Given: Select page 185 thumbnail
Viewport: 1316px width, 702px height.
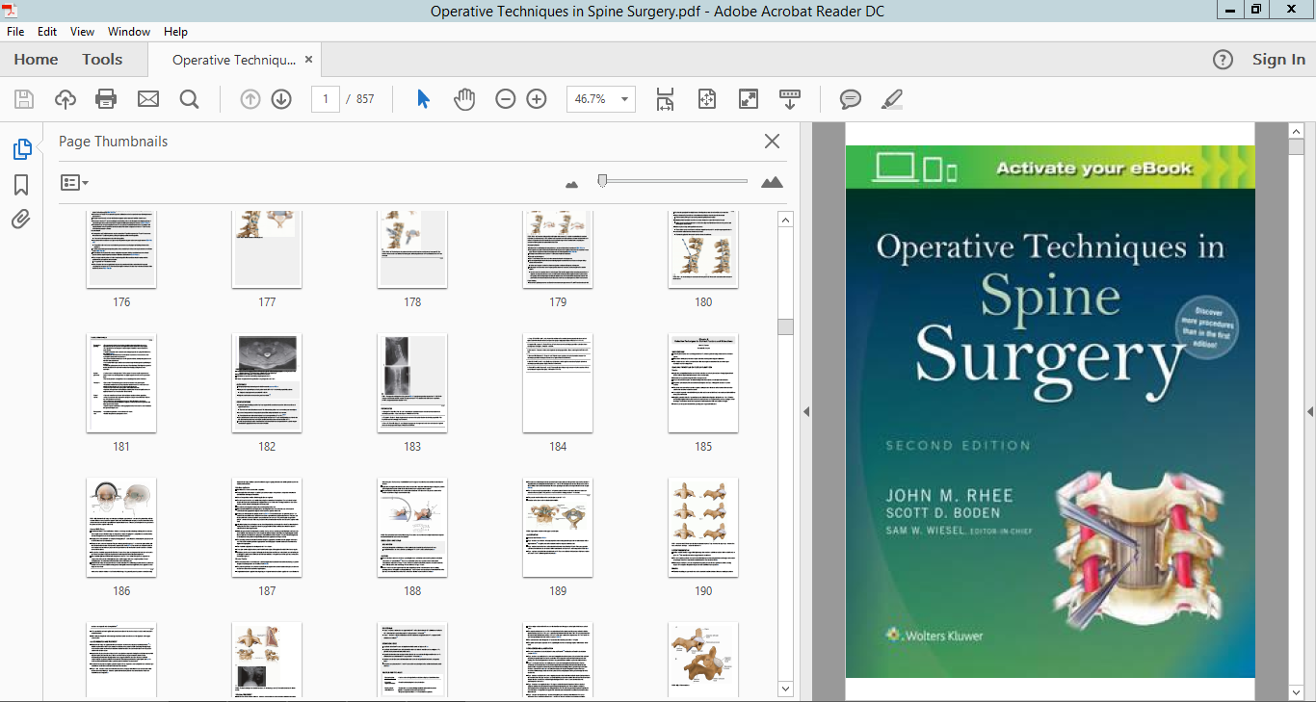Looking at the screenshot, I should (x=703, y=383).
